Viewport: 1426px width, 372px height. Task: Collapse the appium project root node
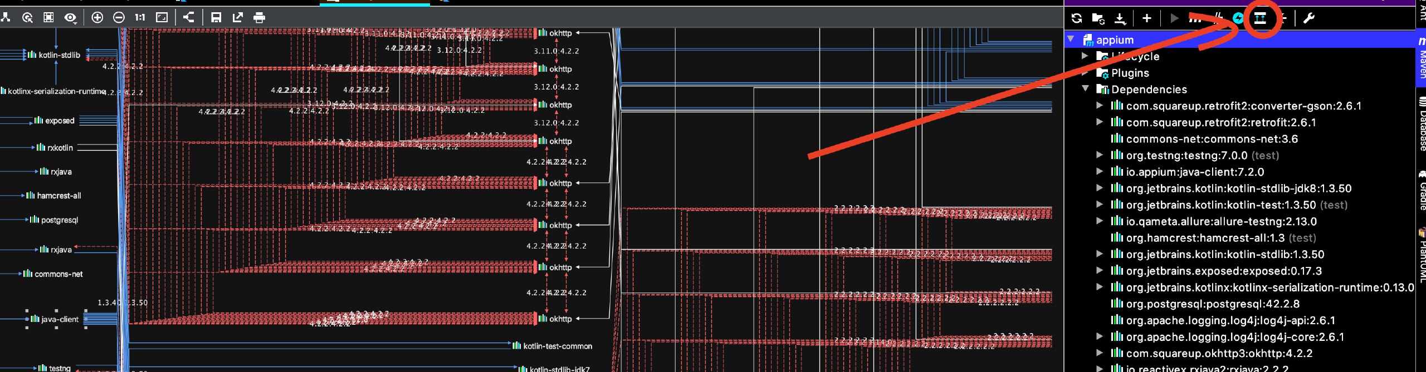click(1071, 39)
